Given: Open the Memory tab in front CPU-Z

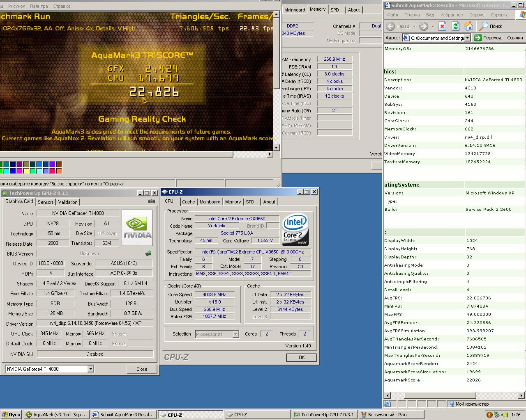Looking at the screenshot, I should (x=233, y=202).
